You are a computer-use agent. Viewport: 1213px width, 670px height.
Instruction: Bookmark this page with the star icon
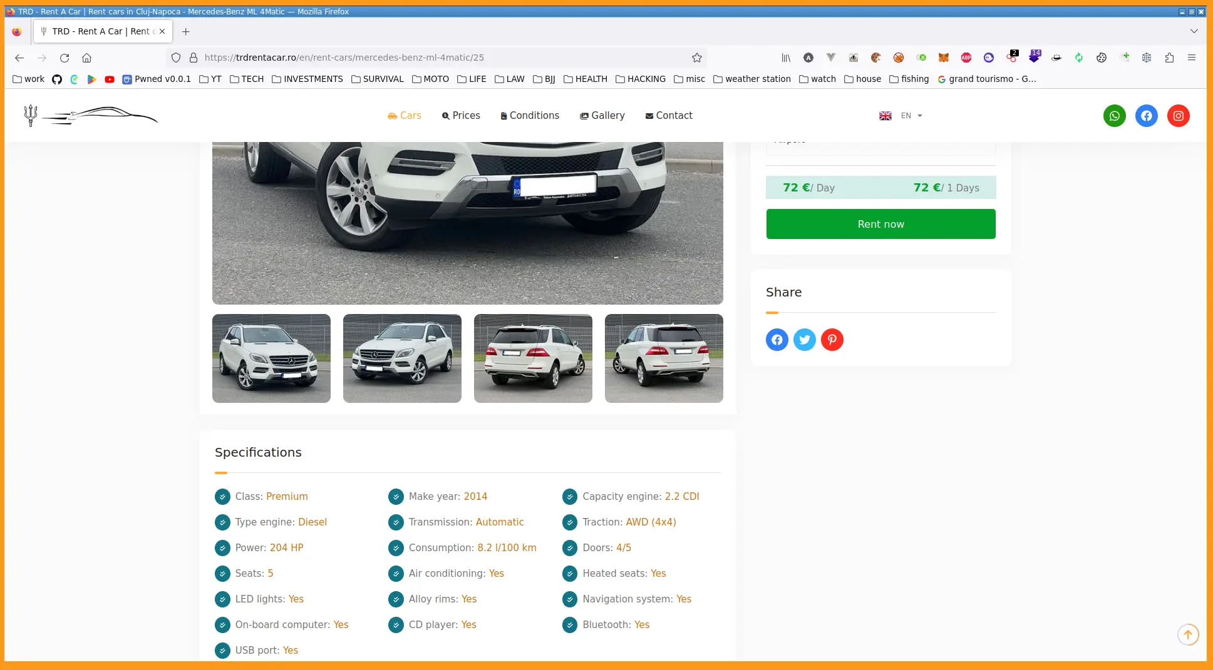[696, 58]
